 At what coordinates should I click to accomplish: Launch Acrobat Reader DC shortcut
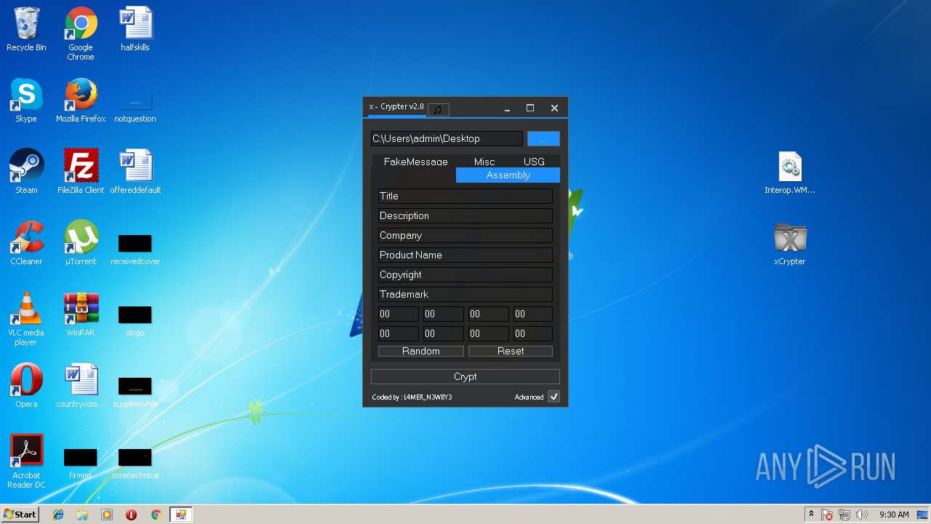26,462
